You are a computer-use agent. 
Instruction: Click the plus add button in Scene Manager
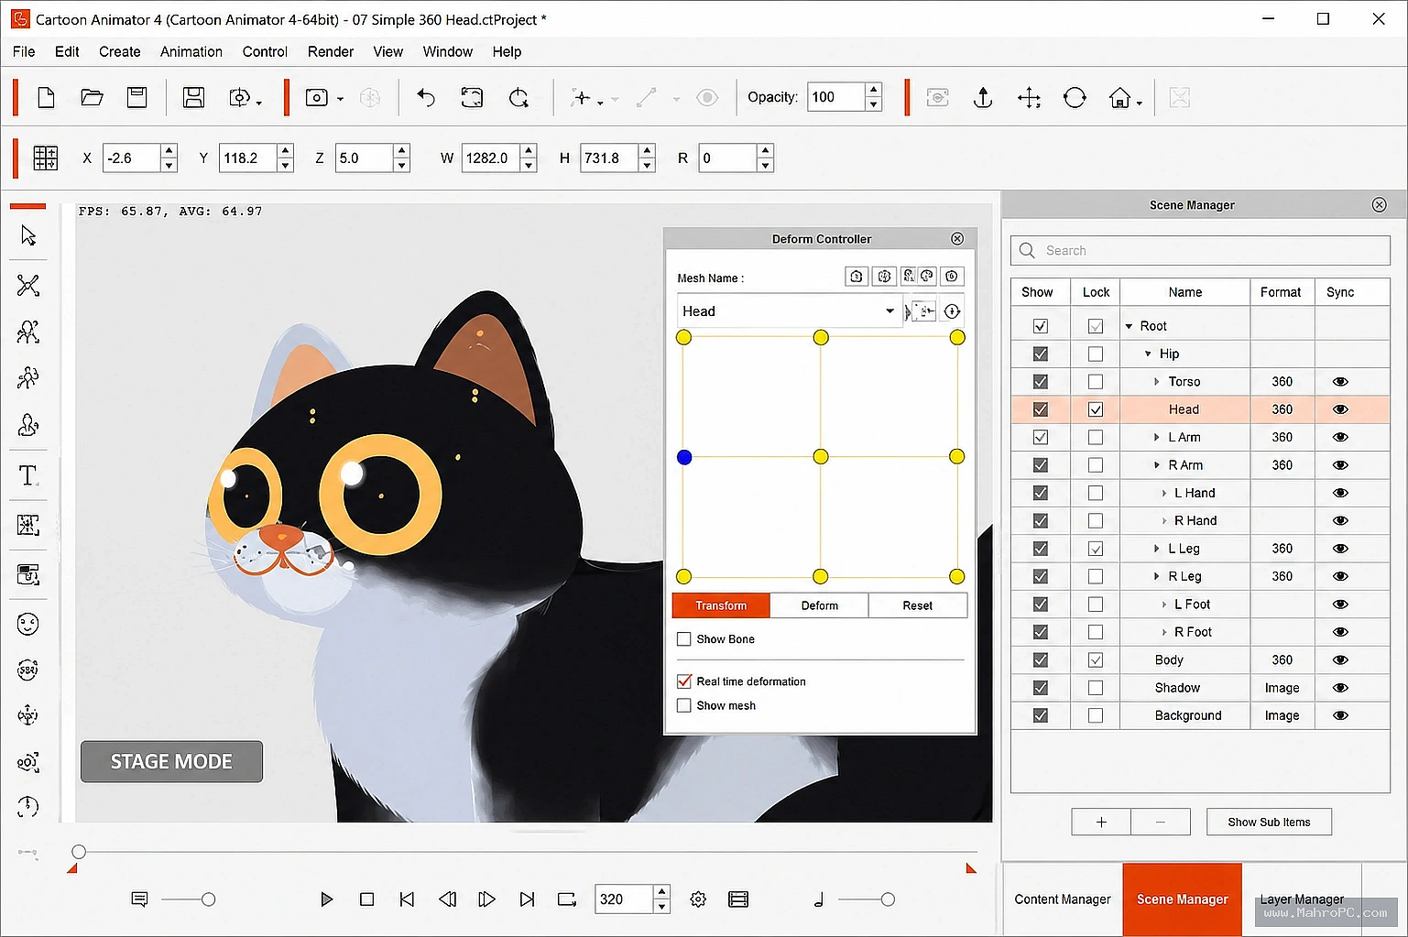(x=1101, y=822)
